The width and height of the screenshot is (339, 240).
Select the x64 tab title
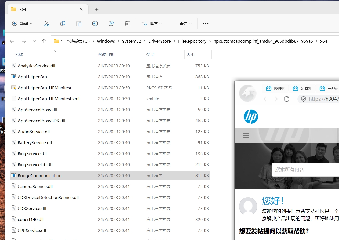coord(23,9)
